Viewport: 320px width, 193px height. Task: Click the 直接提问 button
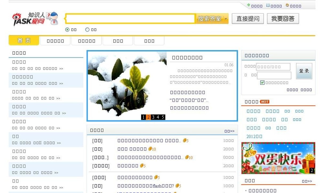pos(248,19)
